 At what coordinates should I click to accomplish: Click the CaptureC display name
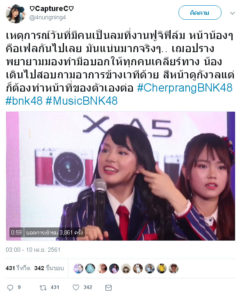51,9
